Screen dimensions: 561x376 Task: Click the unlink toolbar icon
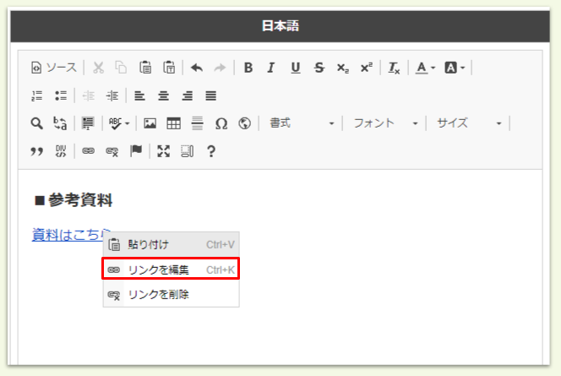pos(112,151)
